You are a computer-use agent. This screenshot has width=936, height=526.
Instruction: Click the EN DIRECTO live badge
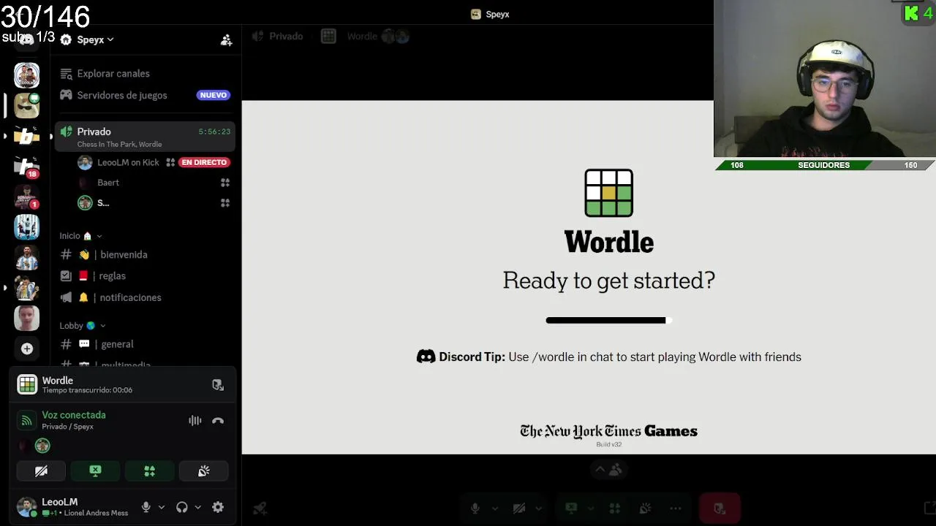coord(205,162)
